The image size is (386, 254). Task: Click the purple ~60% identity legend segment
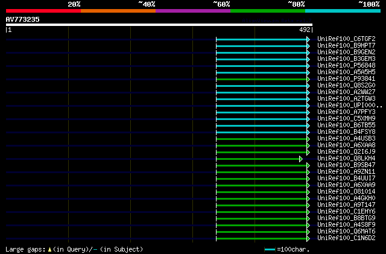193,11
